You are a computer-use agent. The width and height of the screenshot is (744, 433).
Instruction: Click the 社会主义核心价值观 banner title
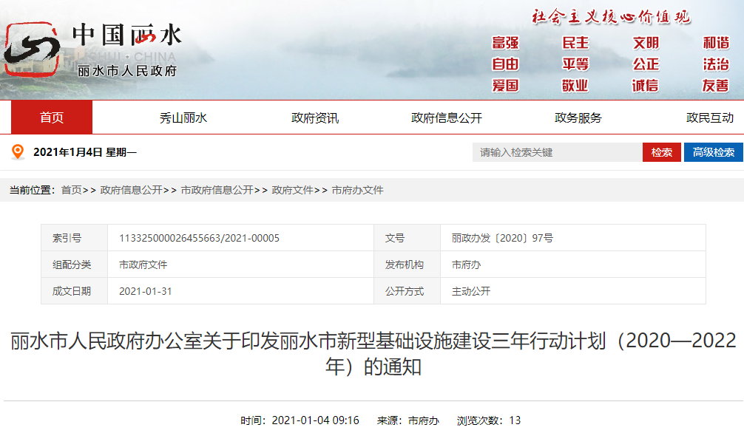(611, 16)
